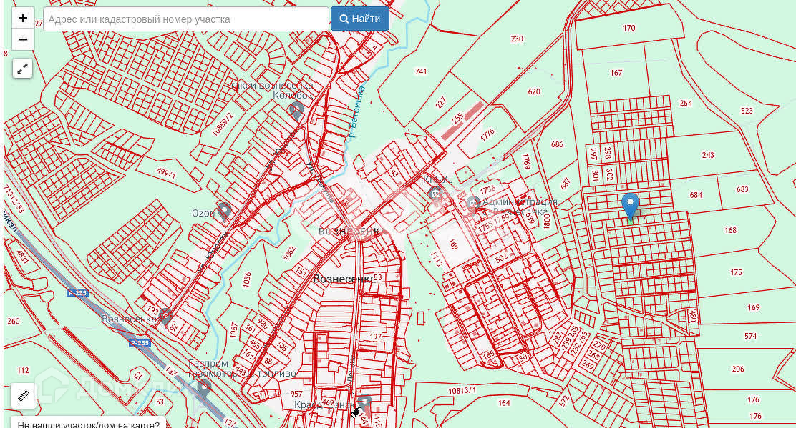Activate the ruler measurement tool
This screenshot has width=796, height=428.
click(23, 396)
